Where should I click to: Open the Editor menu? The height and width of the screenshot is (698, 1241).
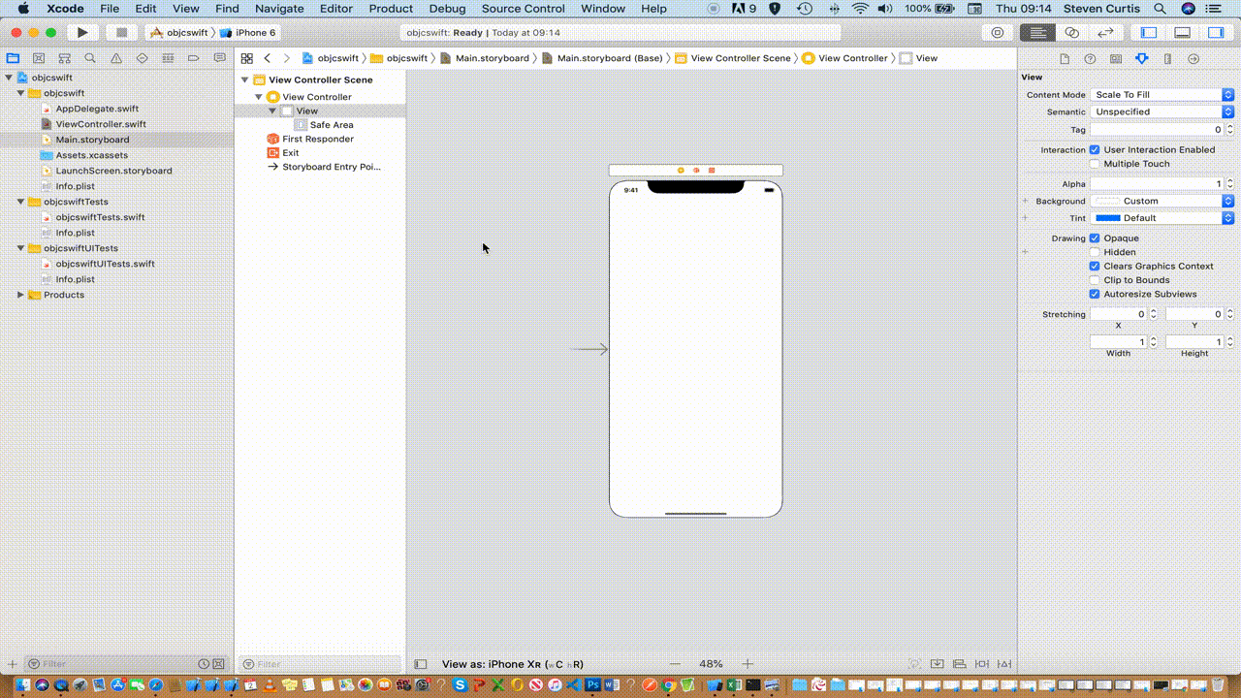coord(336,9)
